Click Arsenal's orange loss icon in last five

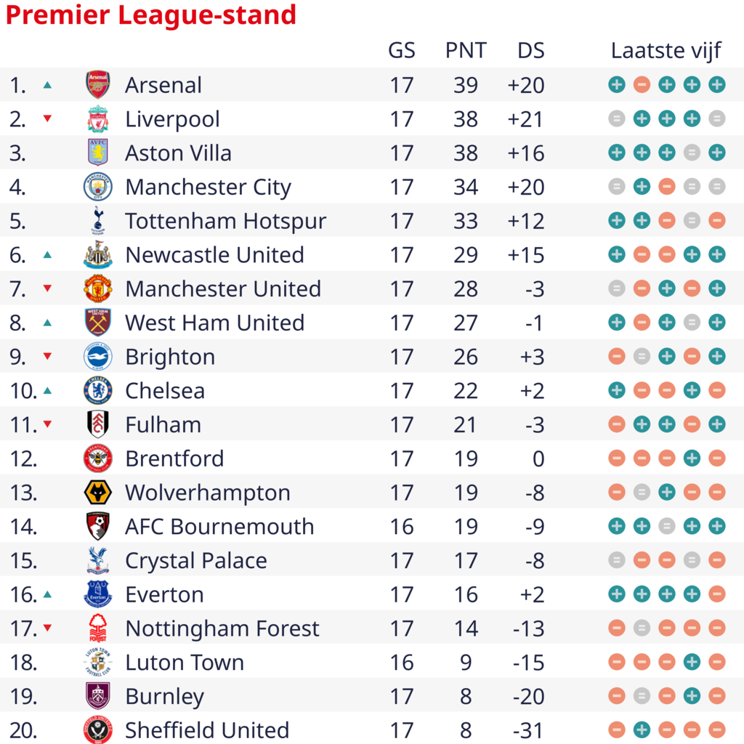click(x=642, y=85)
